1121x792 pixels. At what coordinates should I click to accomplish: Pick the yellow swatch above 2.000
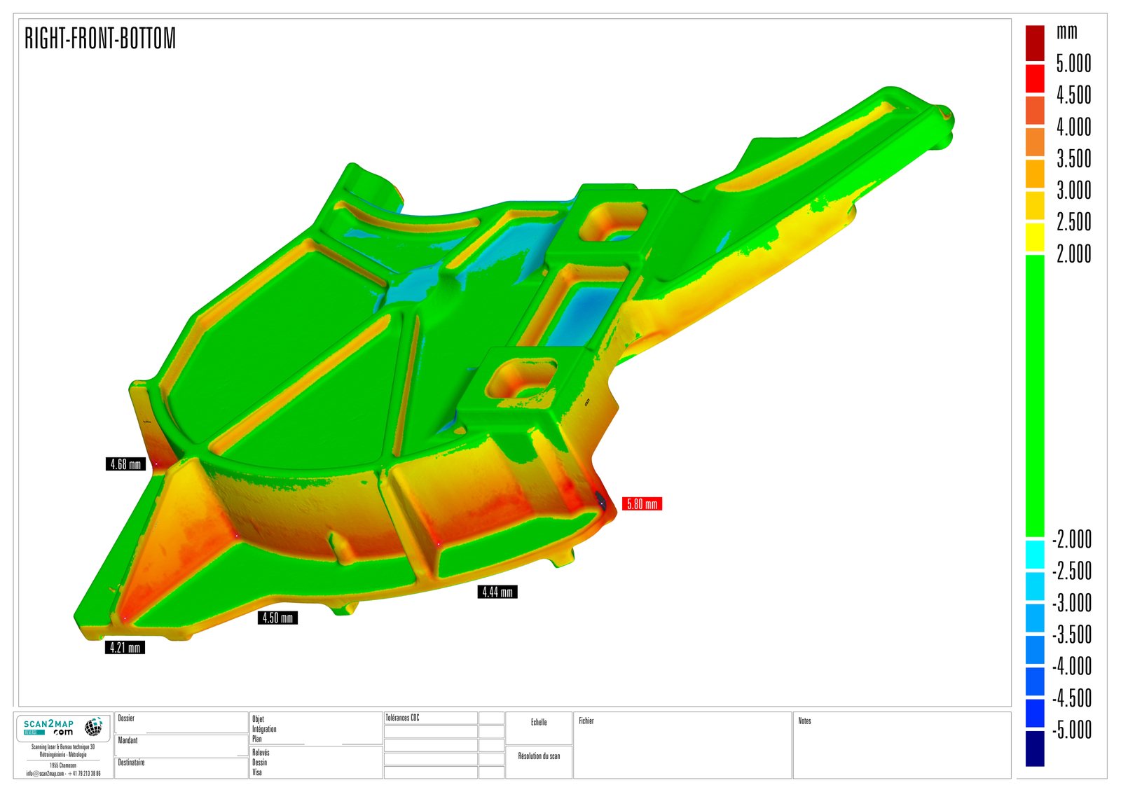(1035, 237)
